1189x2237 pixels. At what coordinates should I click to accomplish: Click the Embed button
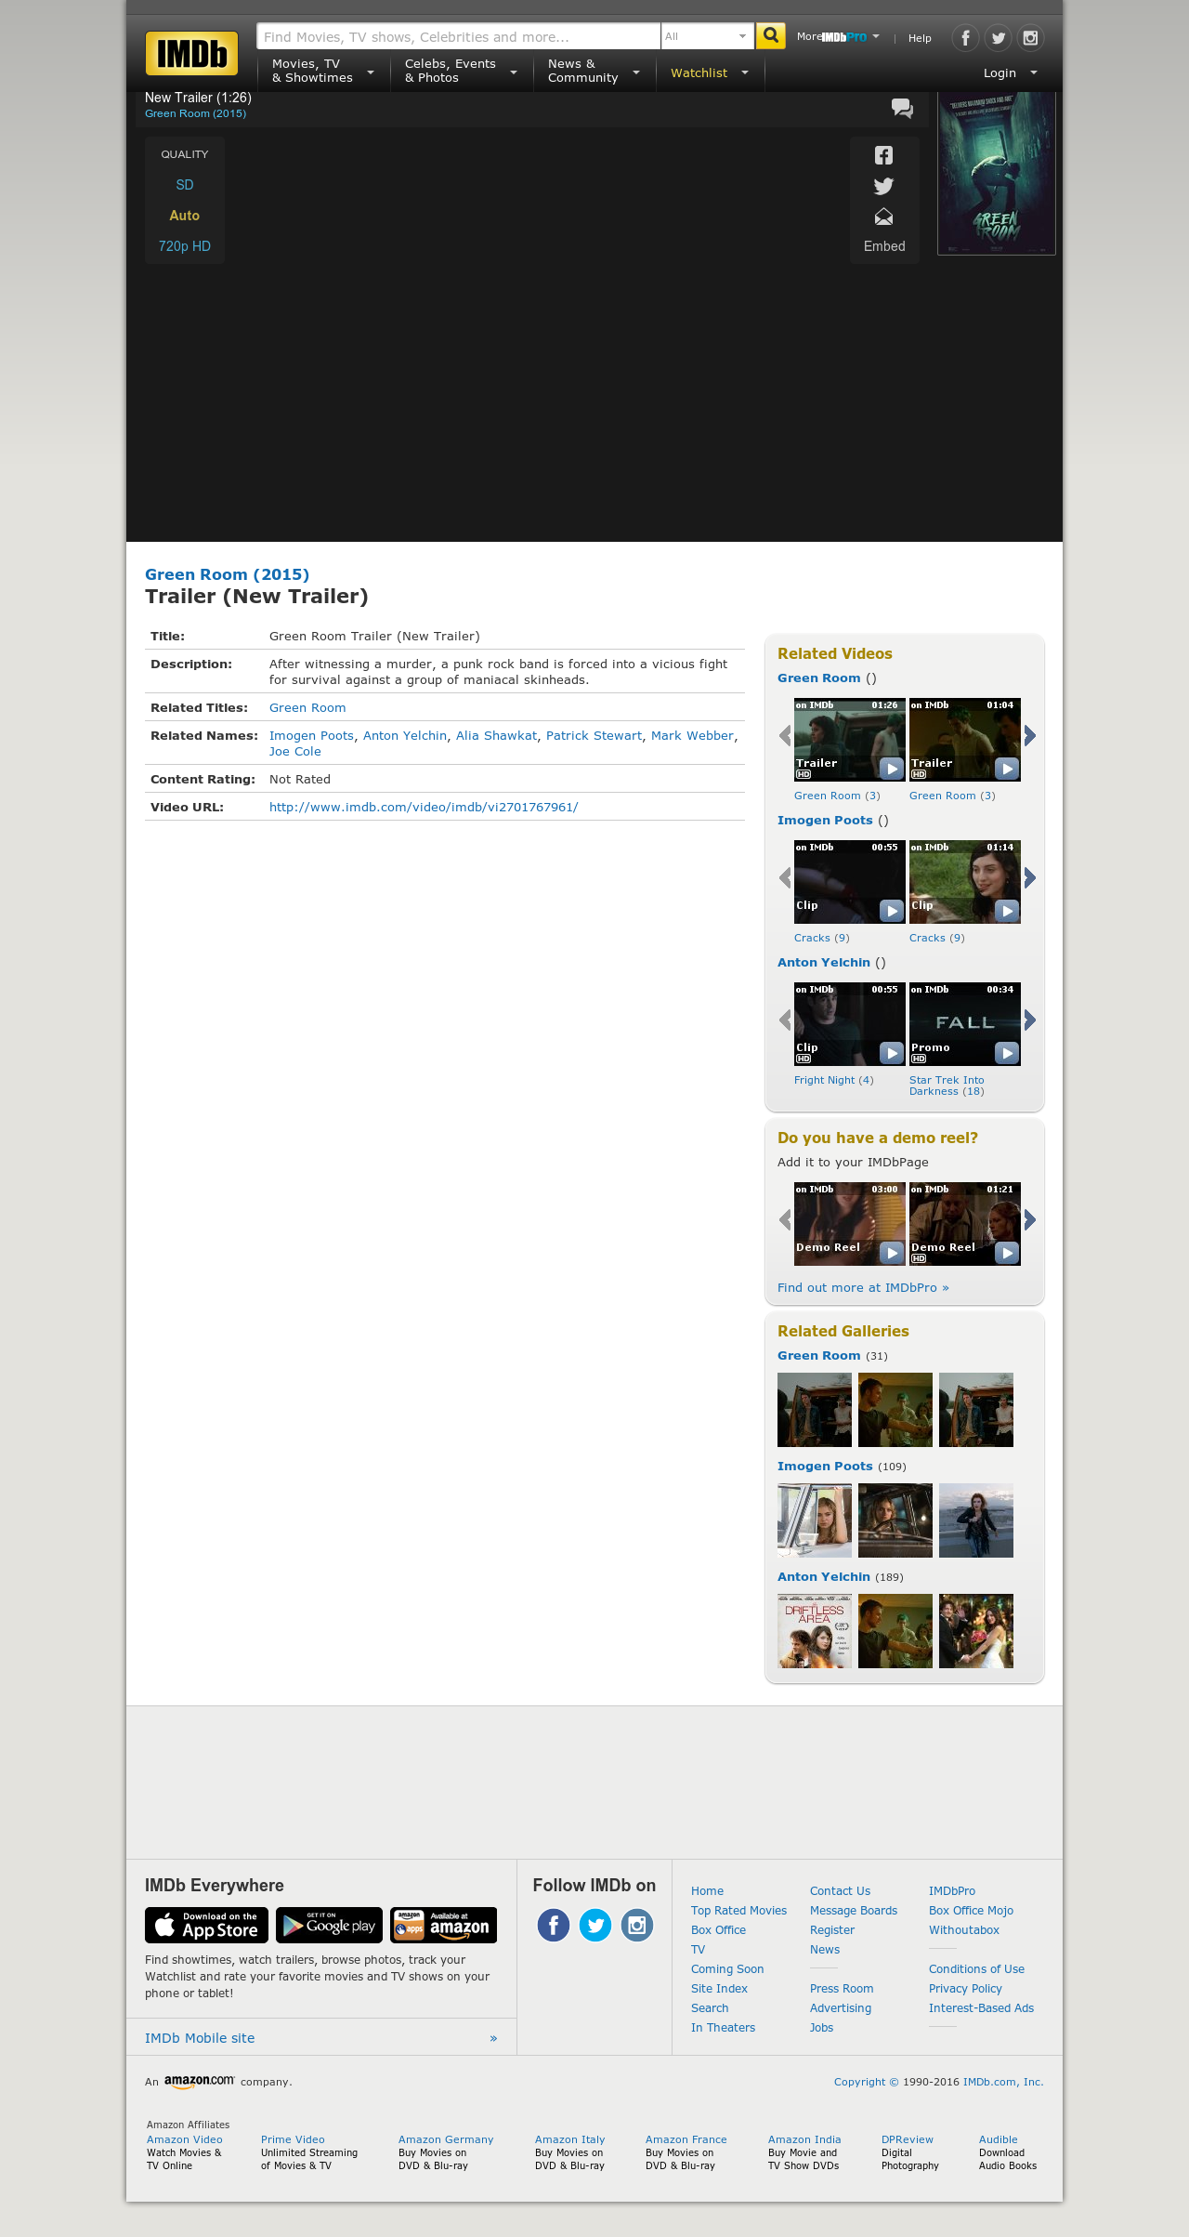[x=884, y=246]
